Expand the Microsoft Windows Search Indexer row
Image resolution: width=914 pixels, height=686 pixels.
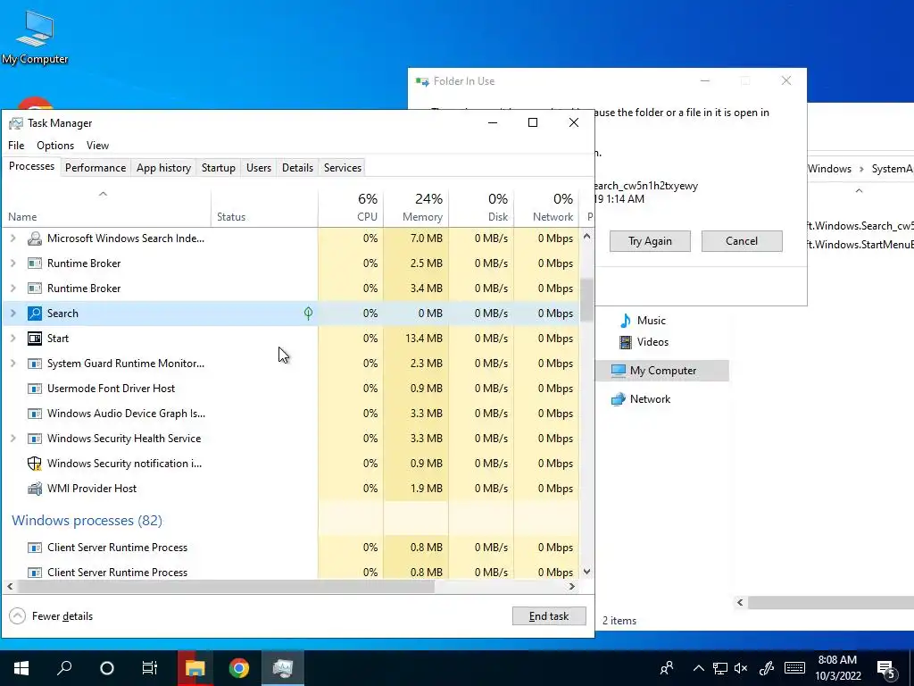[13, 238]
